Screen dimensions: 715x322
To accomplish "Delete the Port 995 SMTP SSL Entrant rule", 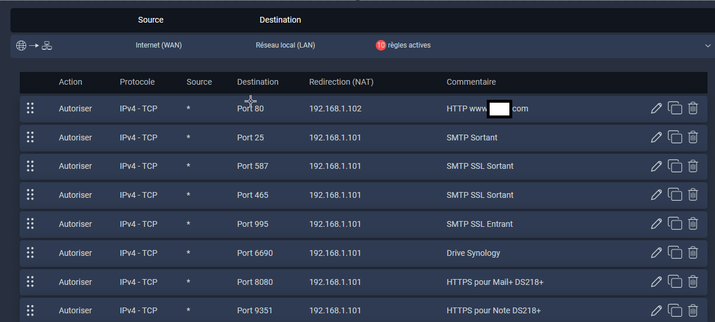I will (x=693, y=224).
